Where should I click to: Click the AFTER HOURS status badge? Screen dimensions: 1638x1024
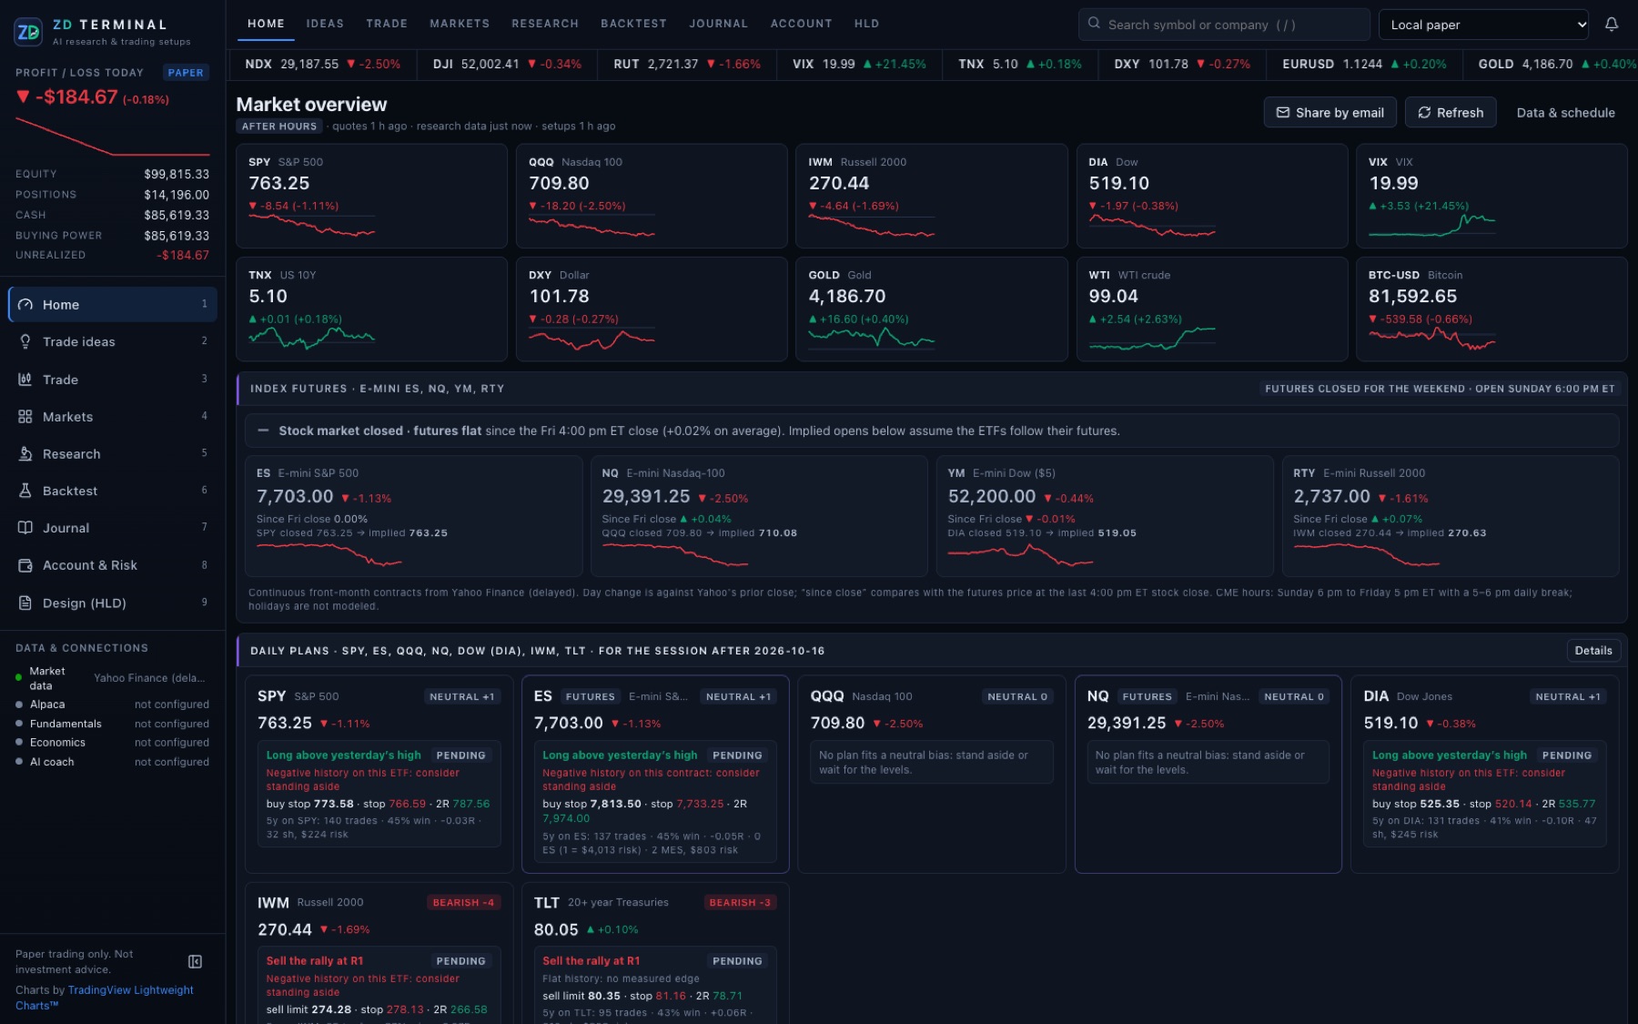pos(279,127)
